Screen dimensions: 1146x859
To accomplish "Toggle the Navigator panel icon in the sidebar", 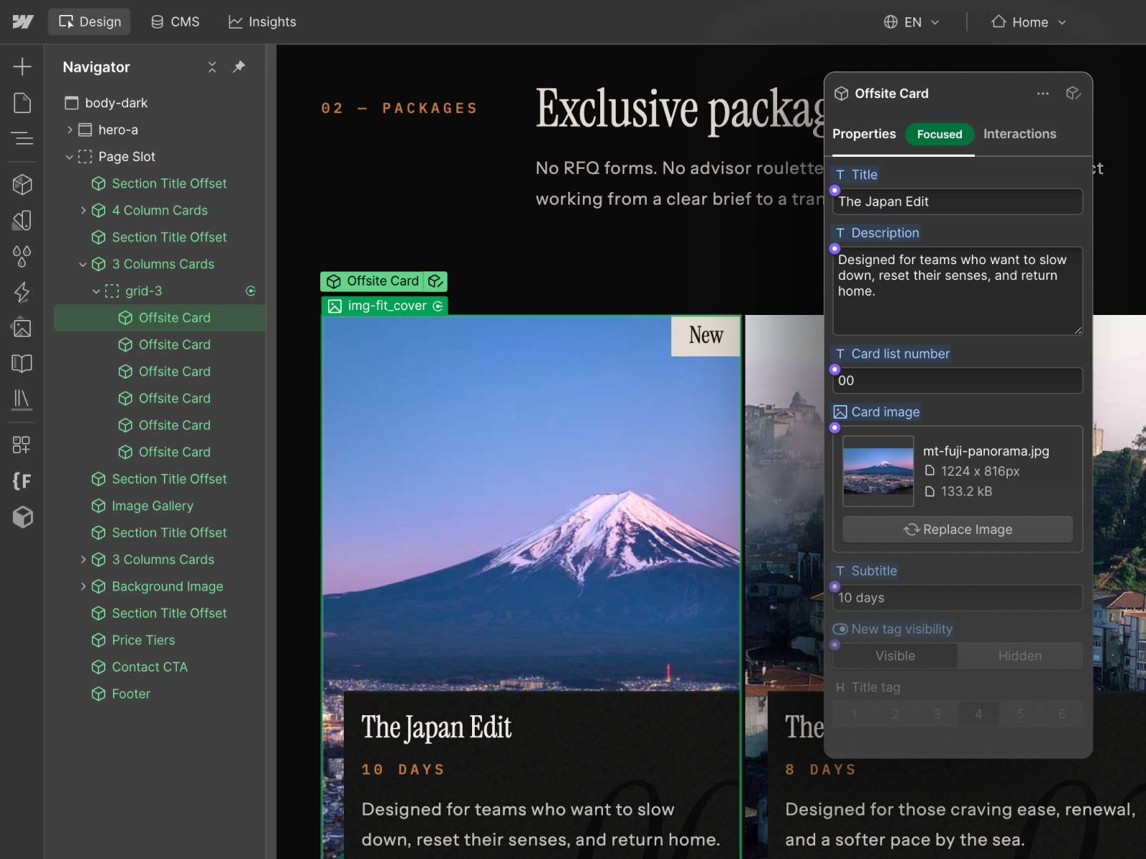I will tap(22, 138).
